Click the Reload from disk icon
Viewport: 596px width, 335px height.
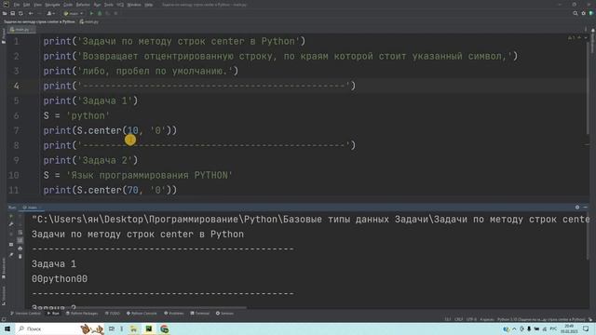[x=20, y=13]
